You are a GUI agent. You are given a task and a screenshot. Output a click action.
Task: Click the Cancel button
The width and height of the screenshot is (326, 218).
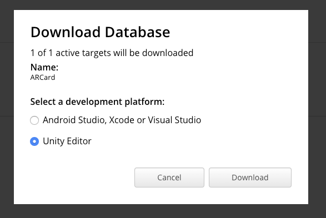[169, 178]
